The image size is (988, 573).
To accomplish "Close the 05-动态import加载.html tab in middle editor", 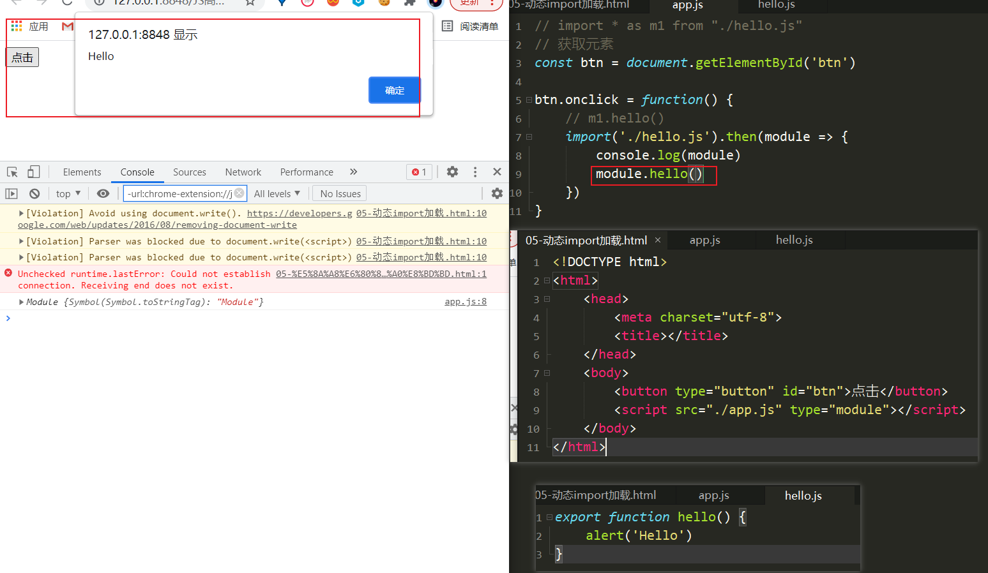I will (658, 240).
